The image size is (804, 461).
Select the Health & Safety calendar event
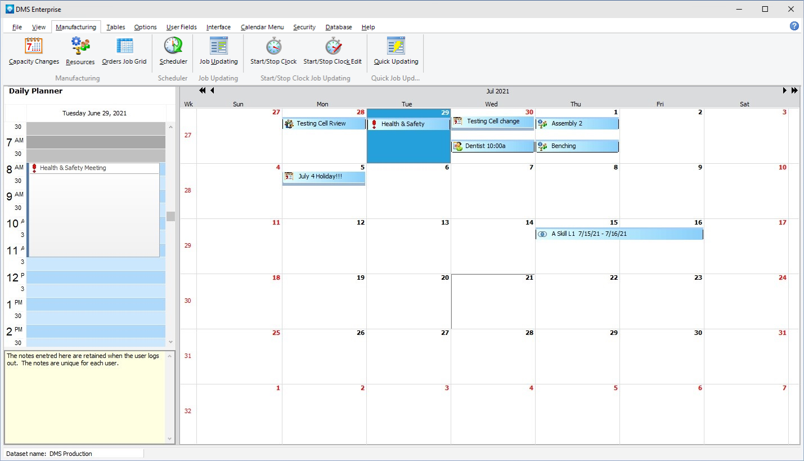[x=408, y=124]
